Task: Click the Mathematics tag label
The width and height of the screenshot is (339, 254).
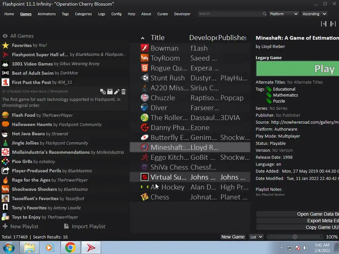Action: coord(285,95)
